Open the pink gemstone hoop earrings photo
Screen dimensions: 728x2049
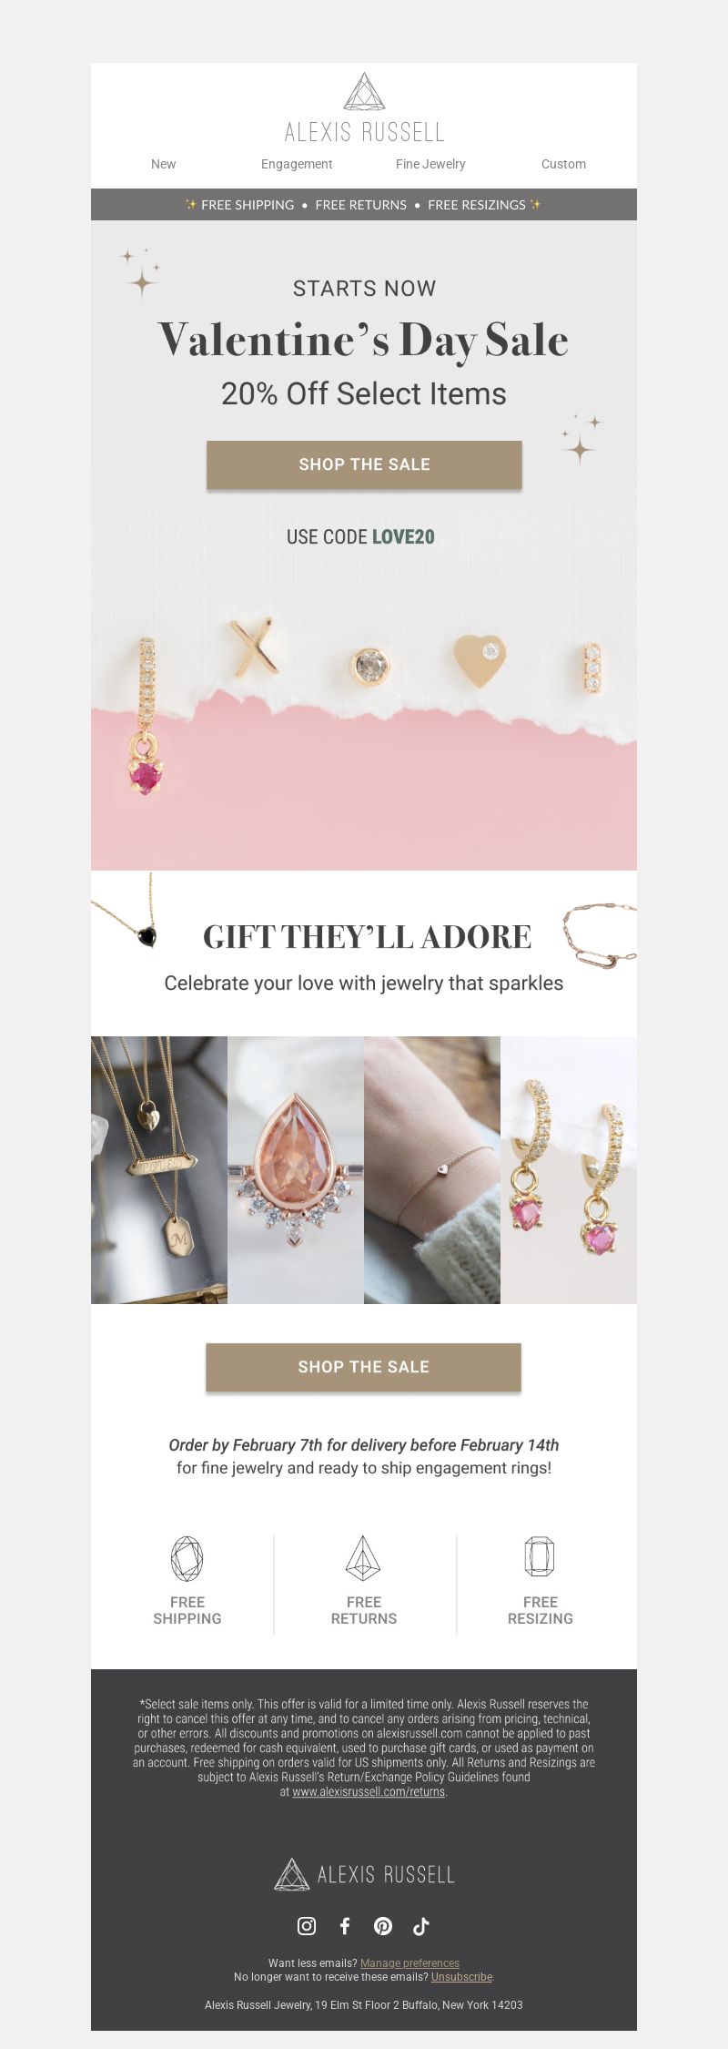point(569,1169)
